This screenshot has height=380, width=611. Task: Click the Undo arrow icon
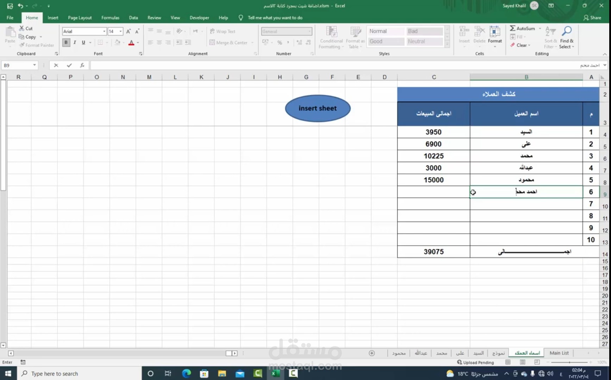tap(20, 6)
